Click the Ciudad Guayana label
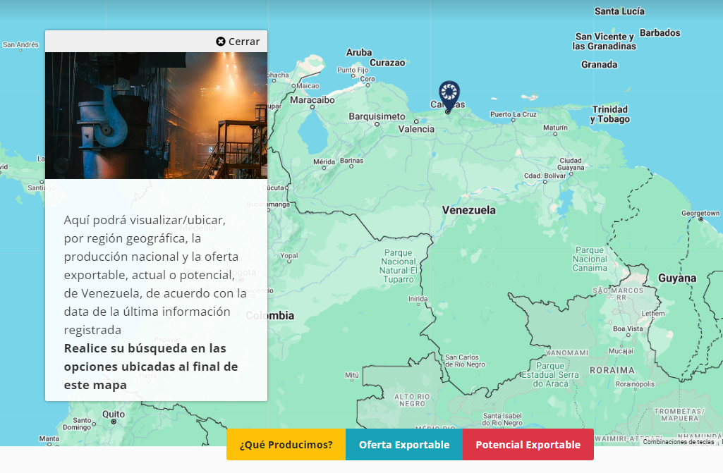 571,164
